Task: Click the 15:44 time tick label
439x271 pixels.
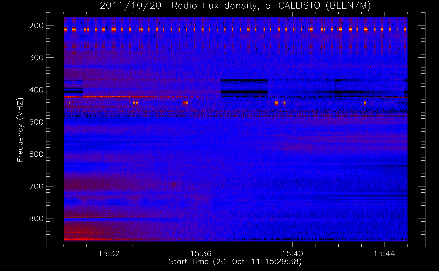Action: [384, 254]
